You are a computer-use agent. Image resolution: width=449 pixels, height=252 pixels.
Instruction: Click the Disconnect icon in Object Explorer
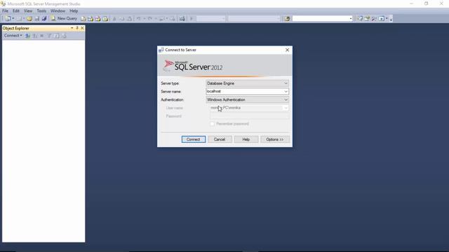(34, 36)
